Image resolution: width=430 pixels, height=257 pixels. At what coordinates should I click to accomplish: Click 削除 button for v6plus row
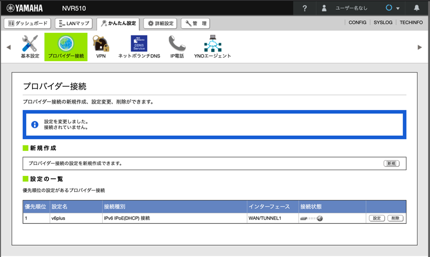pos(396,218)
